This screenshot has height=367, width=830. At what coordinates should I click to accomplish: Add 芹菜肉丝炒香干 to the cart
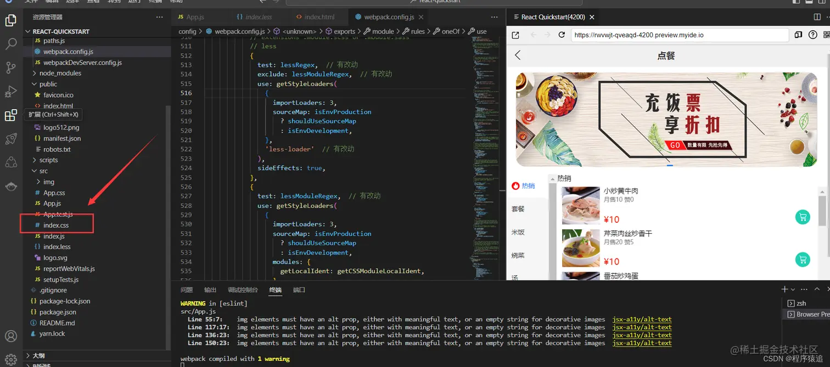(x=803, y=259)
